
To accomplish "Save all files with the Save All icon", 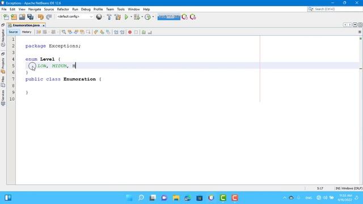I will click(x=30, y=17).
